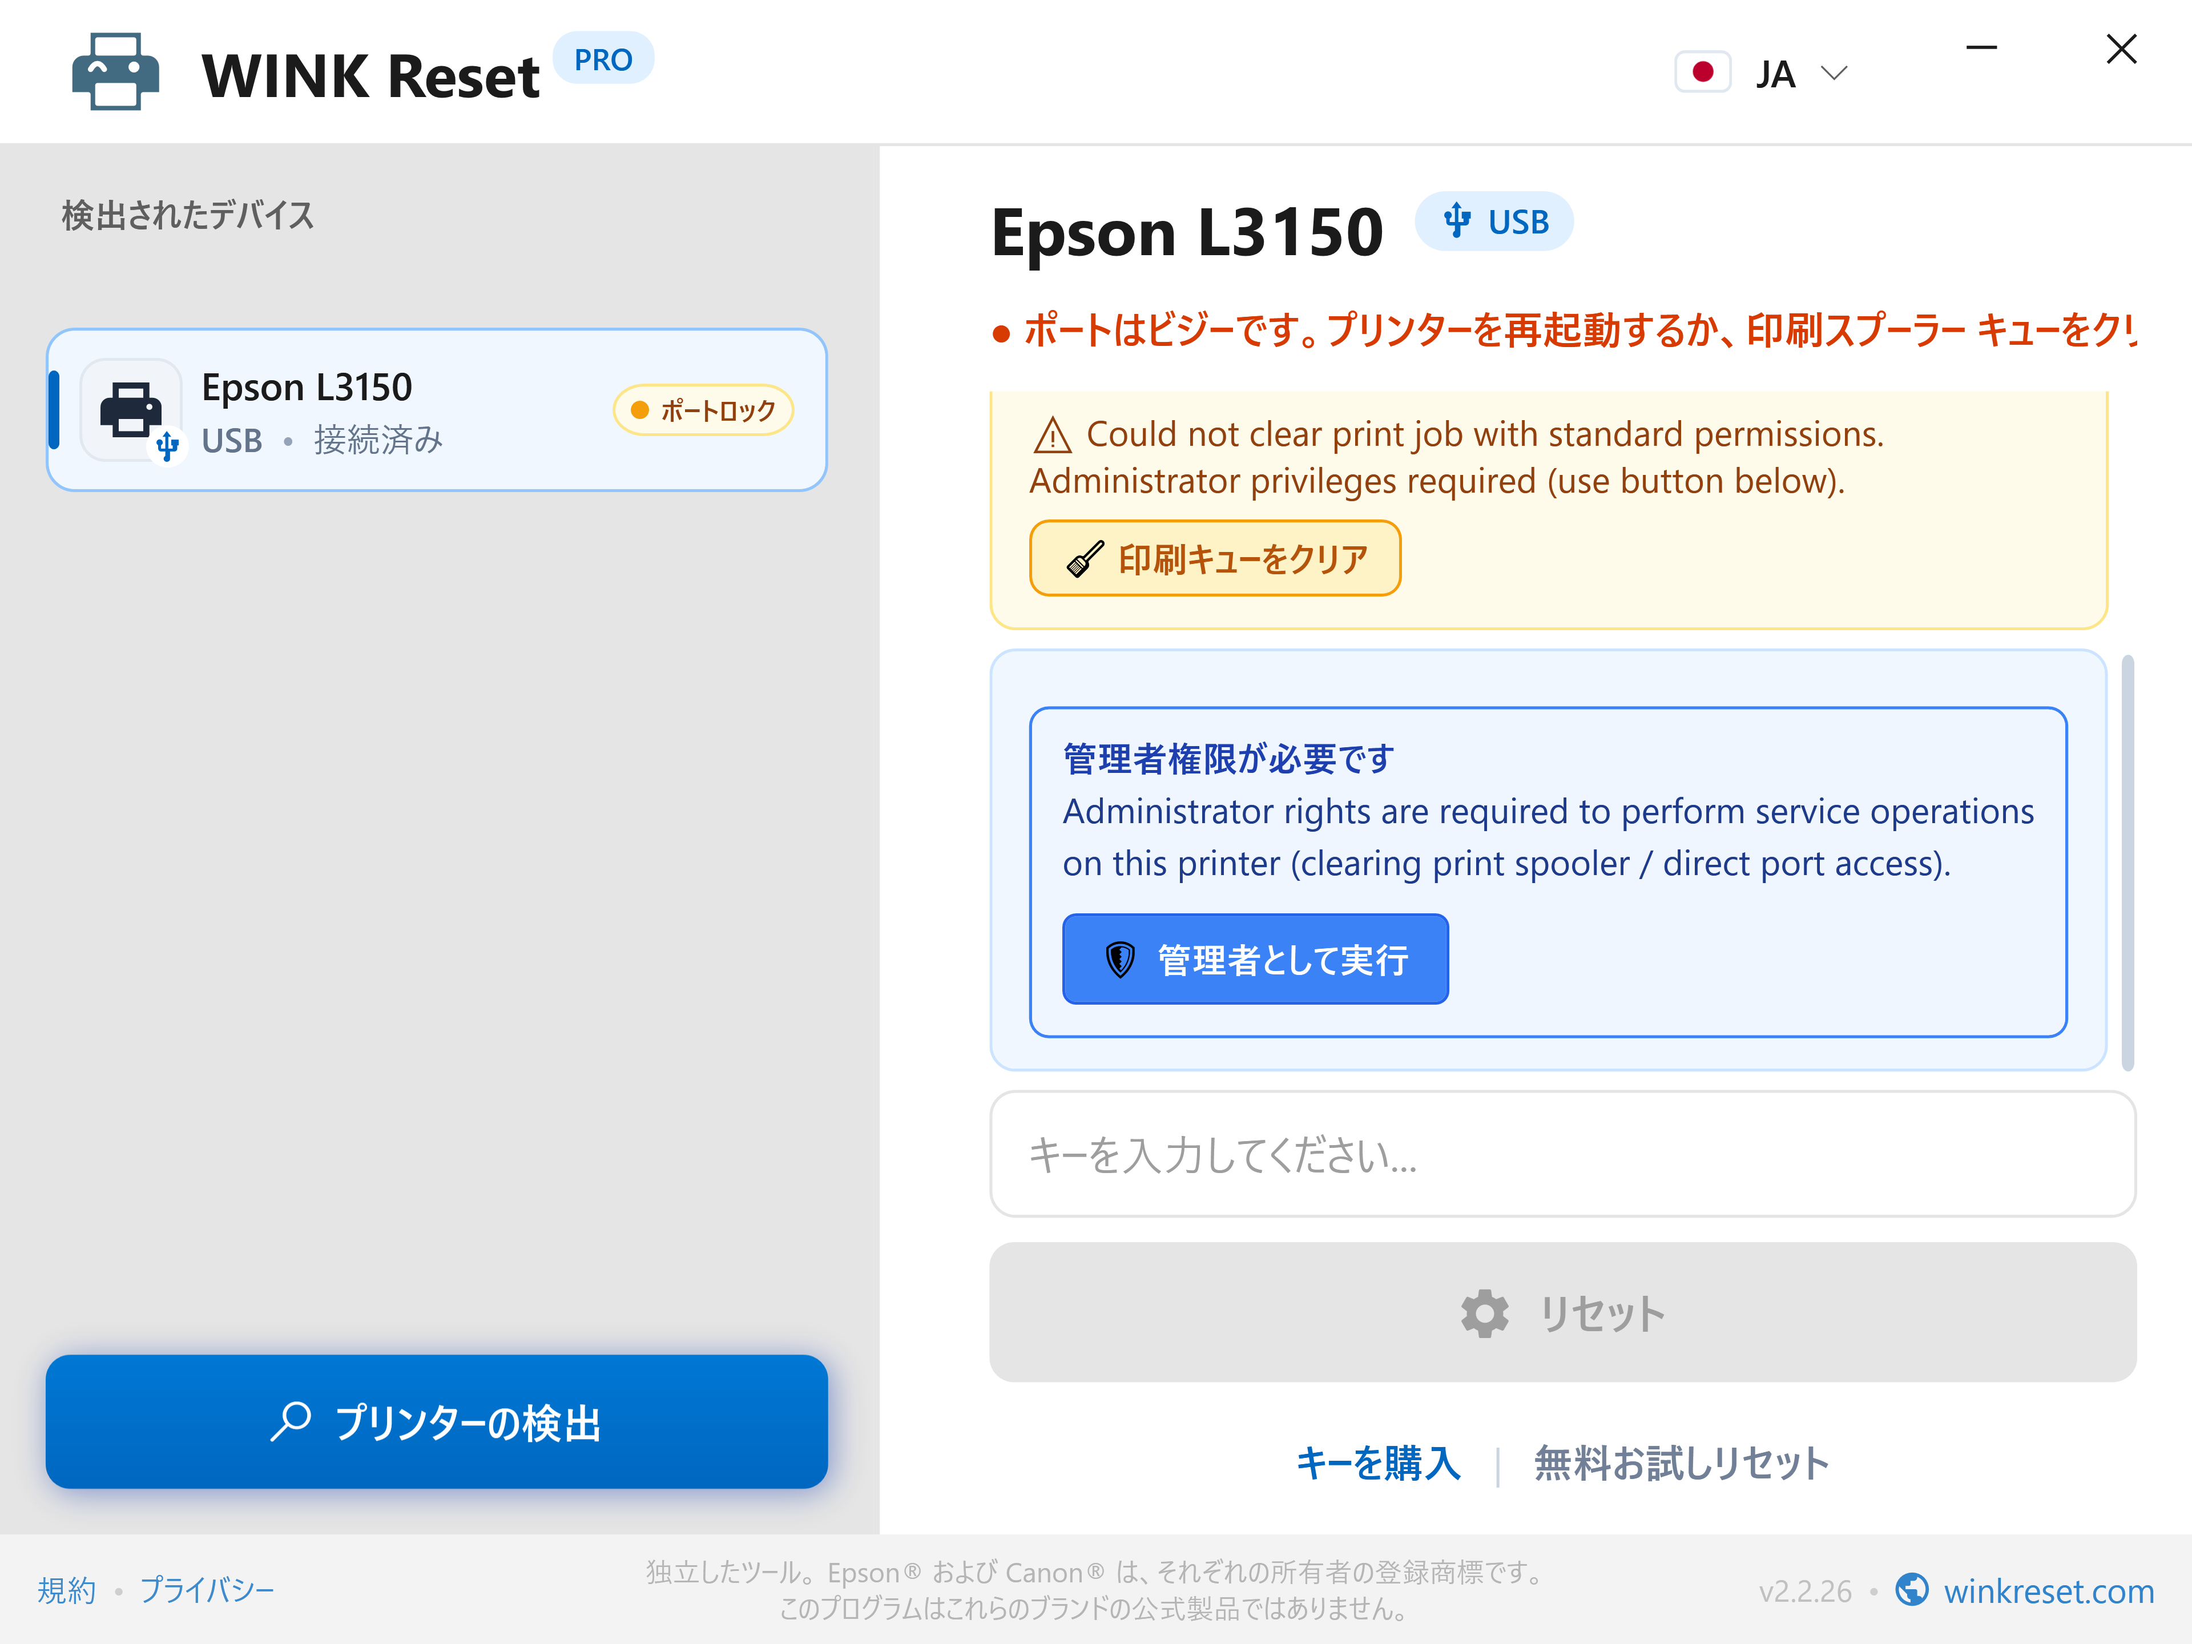Click the 接続済み status text
The height and width of the screenshot is (1644, 2192).
[x=378, y=440]
